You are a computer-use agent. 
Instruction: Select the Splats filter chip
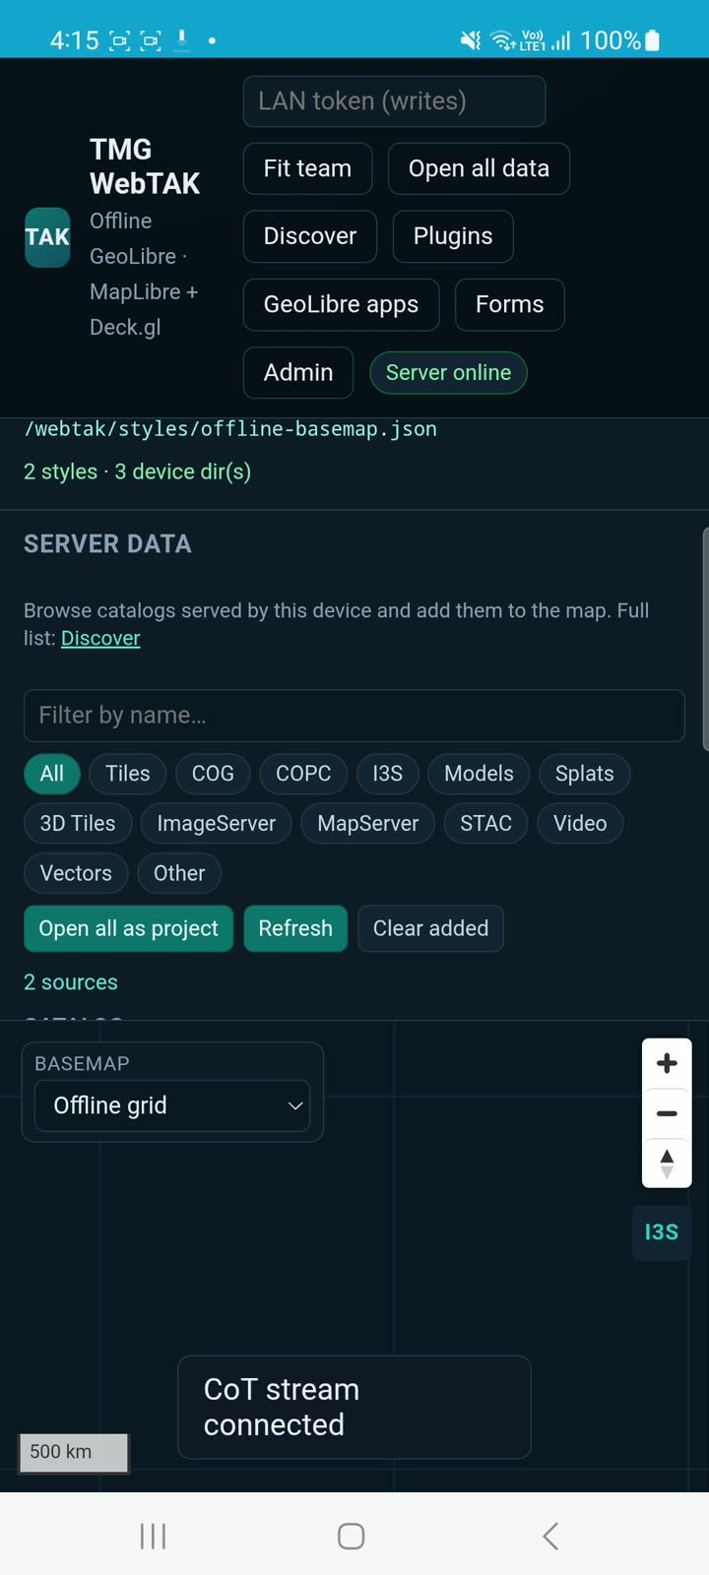point(584,774)
